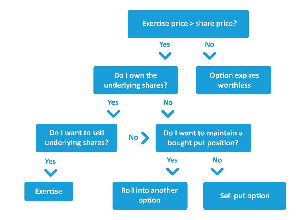This screenshot has width=298, height=220.
Task: Click the 'Sell put option' box
Action: 245,196
